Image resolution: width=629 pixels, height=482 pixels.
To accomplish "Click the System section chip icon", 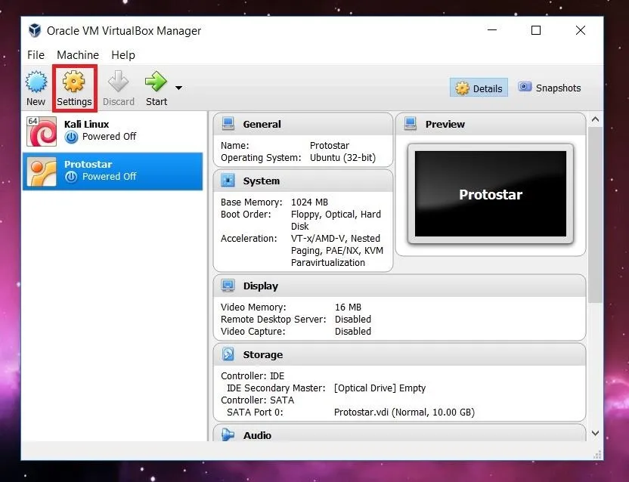I will point(228,181).
